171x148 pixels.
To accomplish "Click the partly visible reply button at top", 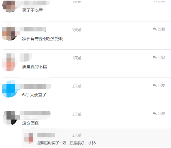I will tap(159, 1).
